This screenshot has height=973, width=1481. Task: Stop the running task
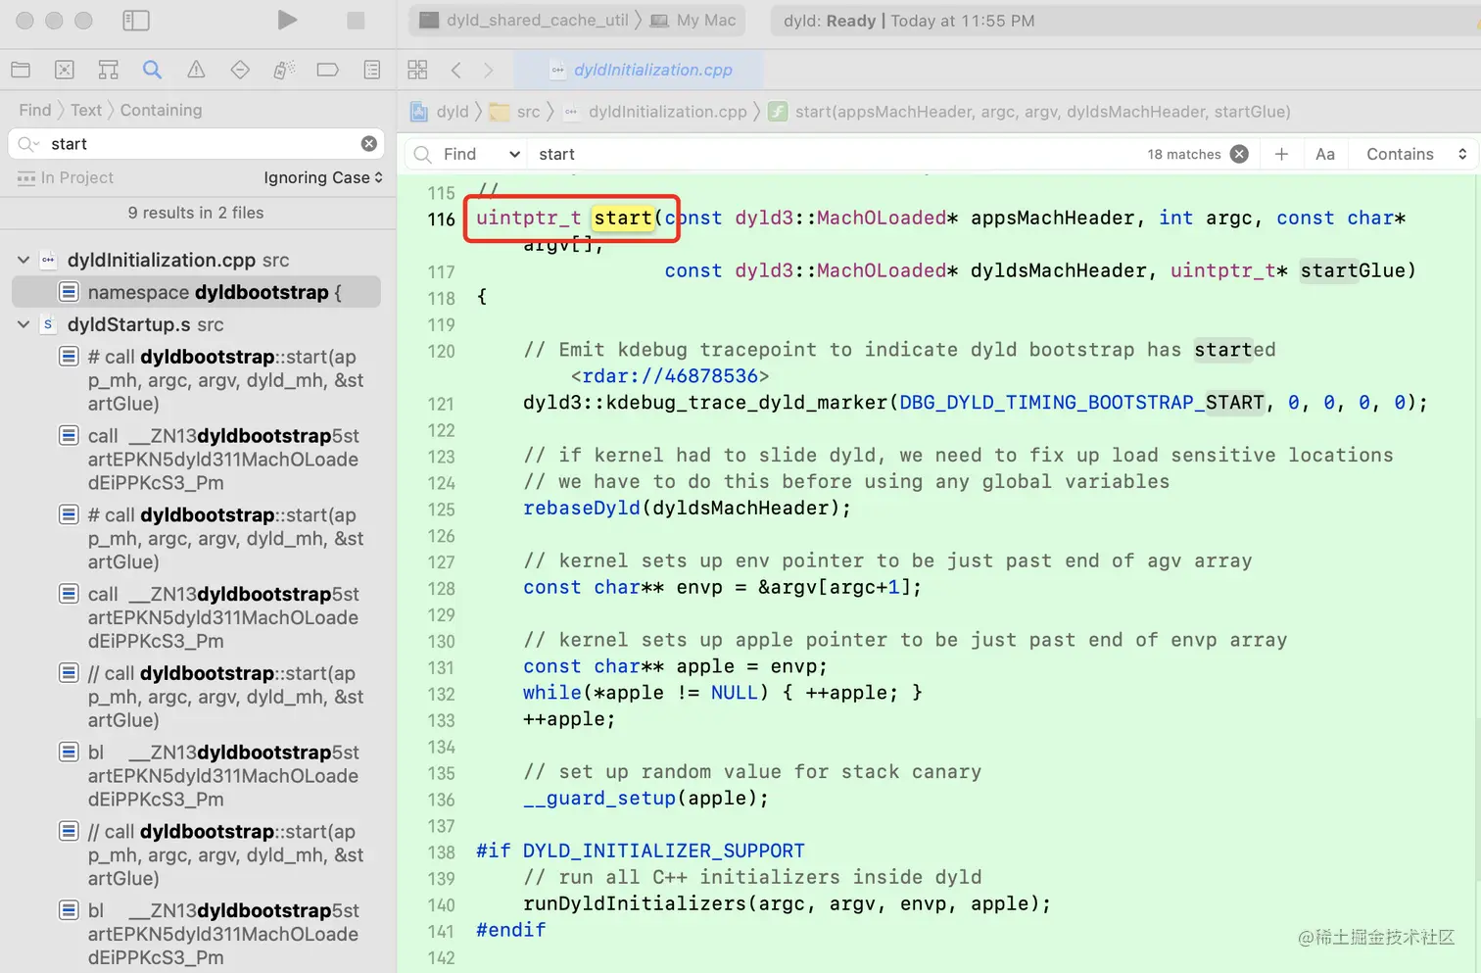(356, 21)
